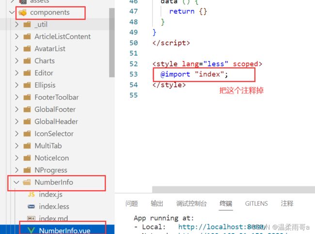Expand the _util folder chevron

click(x=17, y=25)
